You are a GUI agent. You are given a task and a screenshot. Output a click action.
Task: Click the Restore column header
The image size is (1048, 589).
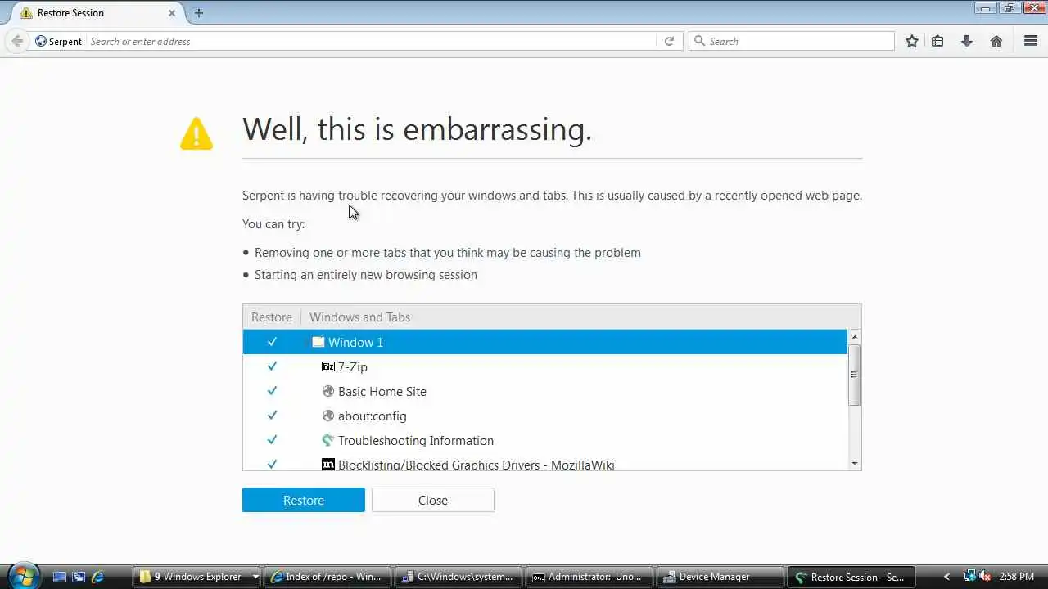coord(272,317)
